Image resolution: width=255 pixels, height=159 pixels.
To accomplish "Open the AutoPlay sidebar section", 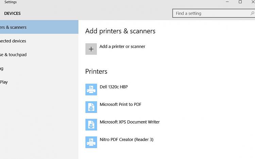I will (x=39, y=82).
